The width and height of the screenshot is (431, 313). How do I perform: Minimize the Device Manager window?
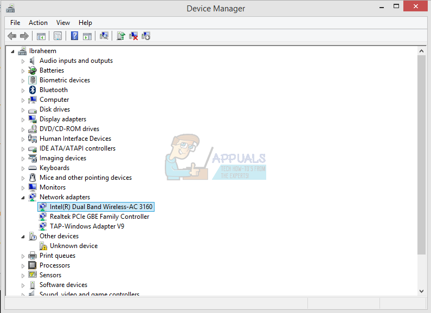pyautogui.click(x=382, y=7)
